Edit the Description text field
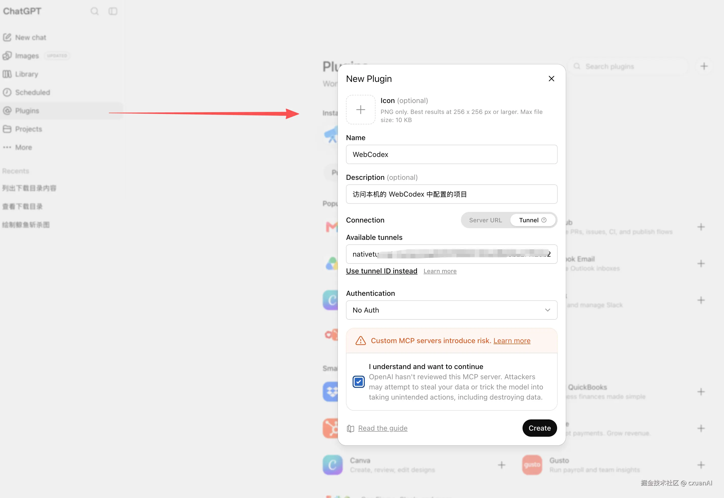 (452, 194)
